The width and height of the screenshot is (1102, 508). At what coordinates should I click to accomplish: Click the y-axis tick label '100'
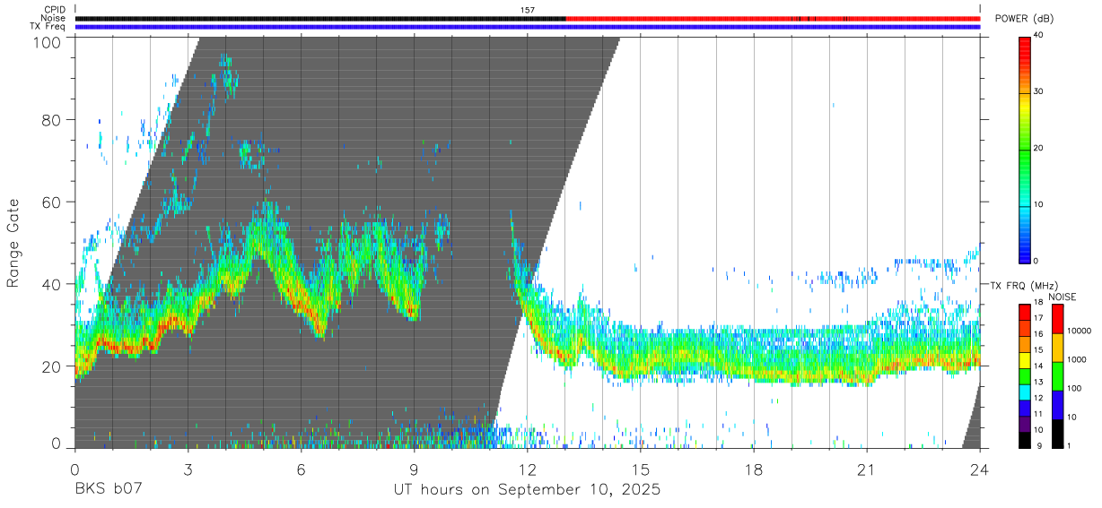pos(48,41)
